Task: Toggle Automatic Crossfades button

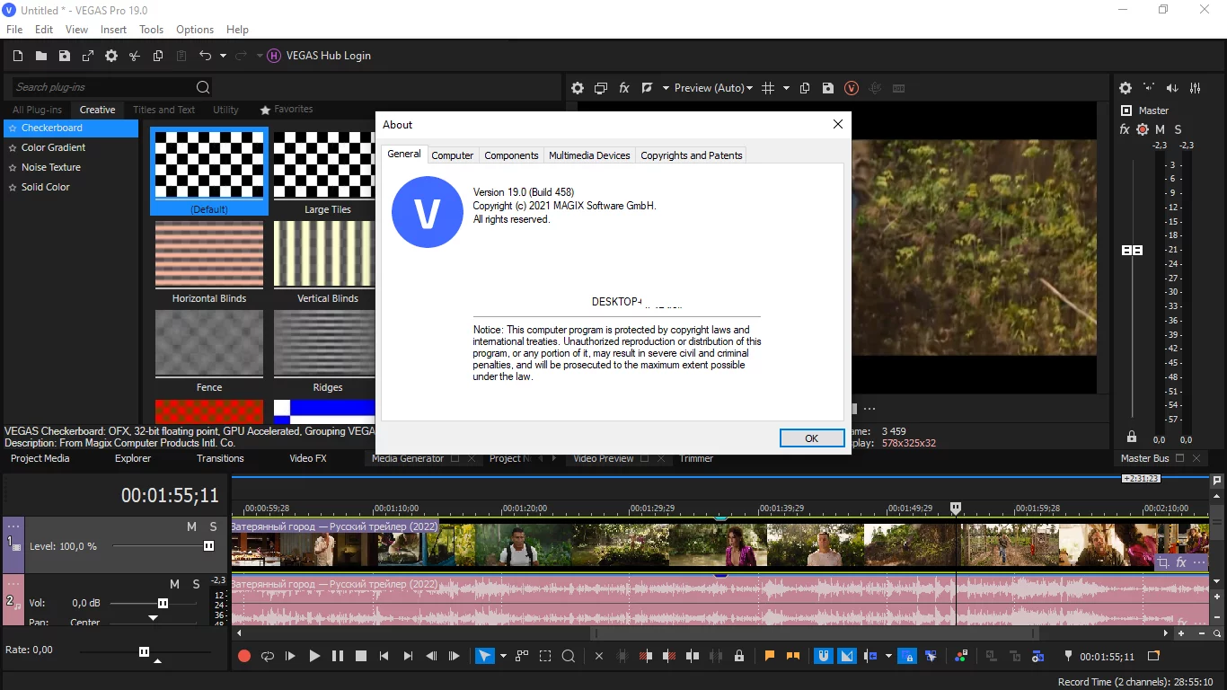Action: point(847,657)
